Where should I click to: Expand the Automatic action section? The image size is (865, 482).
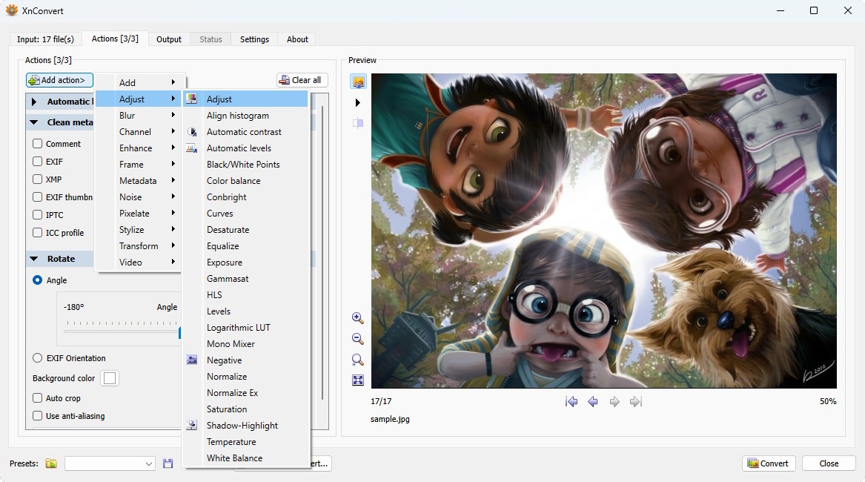coord(34,102)
